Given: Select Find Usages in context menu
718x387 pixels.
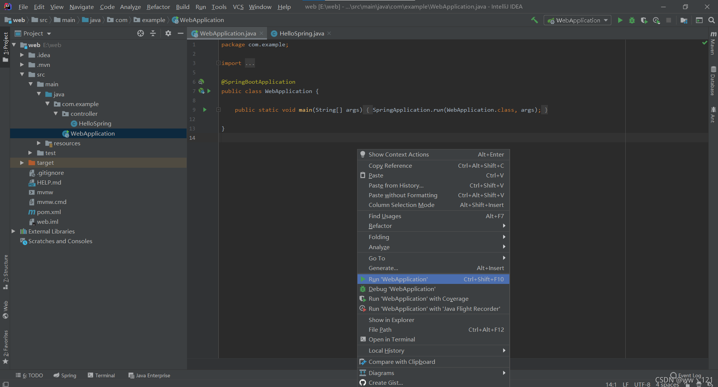Looking at the screenshot, I should tap(433, 216).
